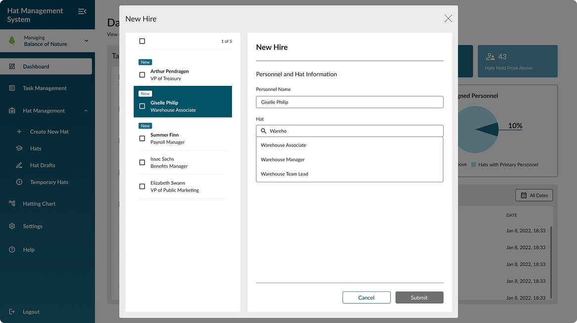Click into the Personnel Name field
The image size is (577, 323).
coord(350,102)
